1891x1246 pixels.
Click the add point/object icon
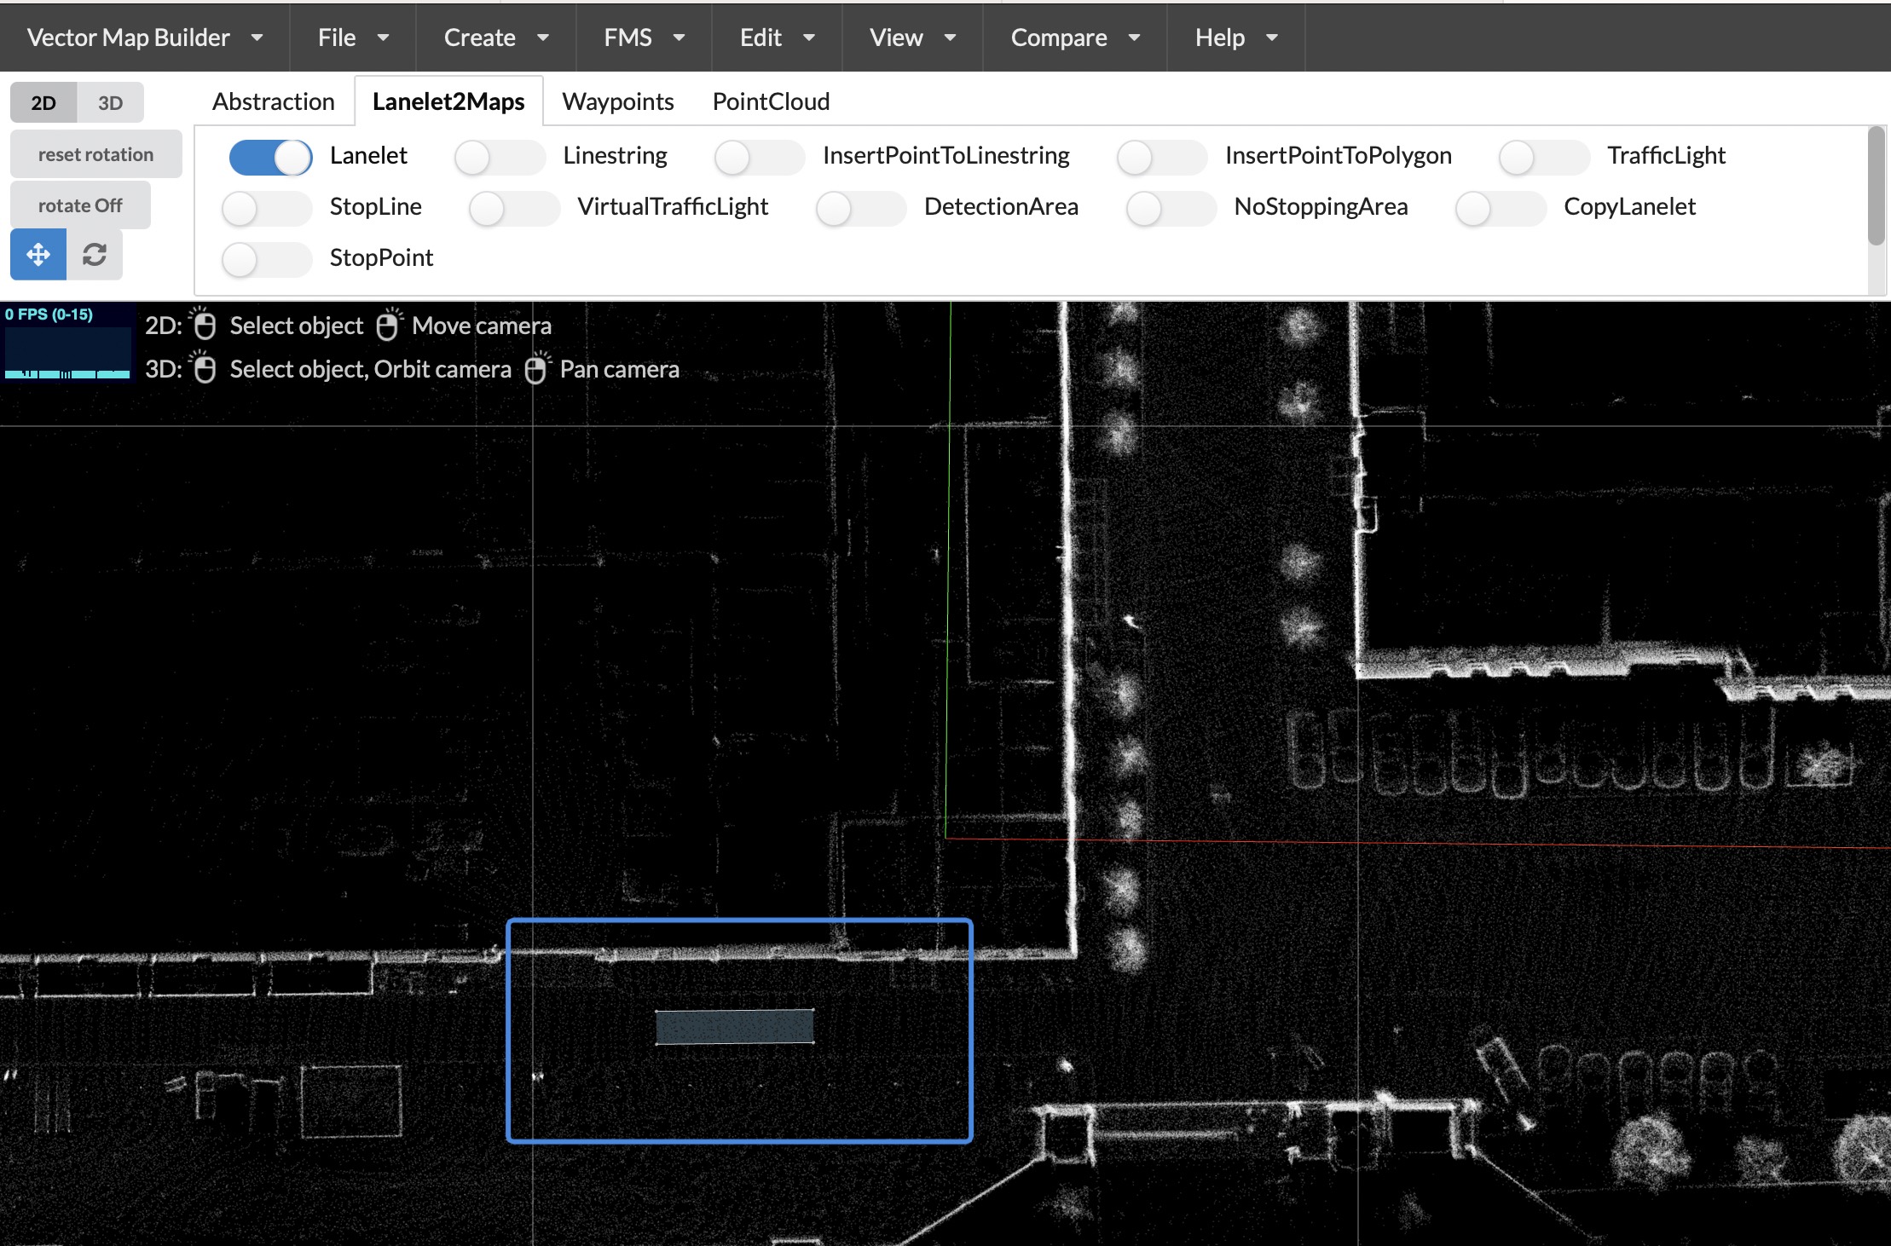(38, 256)
